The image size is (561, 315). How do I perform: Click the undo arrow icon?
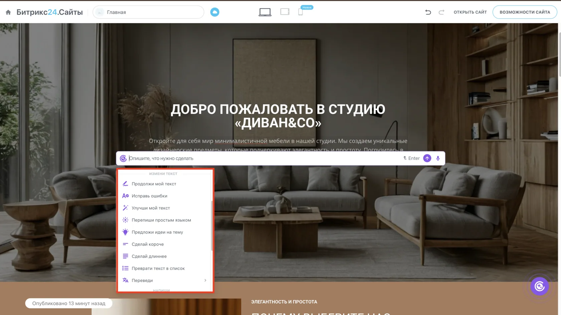[x=428, y=12]
